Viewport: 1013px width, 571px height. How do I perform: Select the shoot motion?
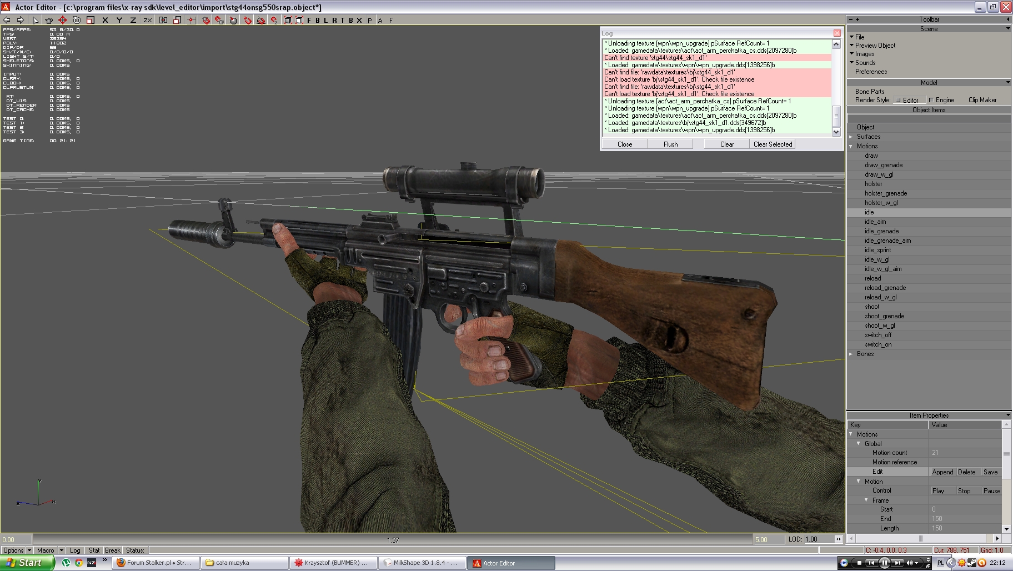[x=872, y=307]
